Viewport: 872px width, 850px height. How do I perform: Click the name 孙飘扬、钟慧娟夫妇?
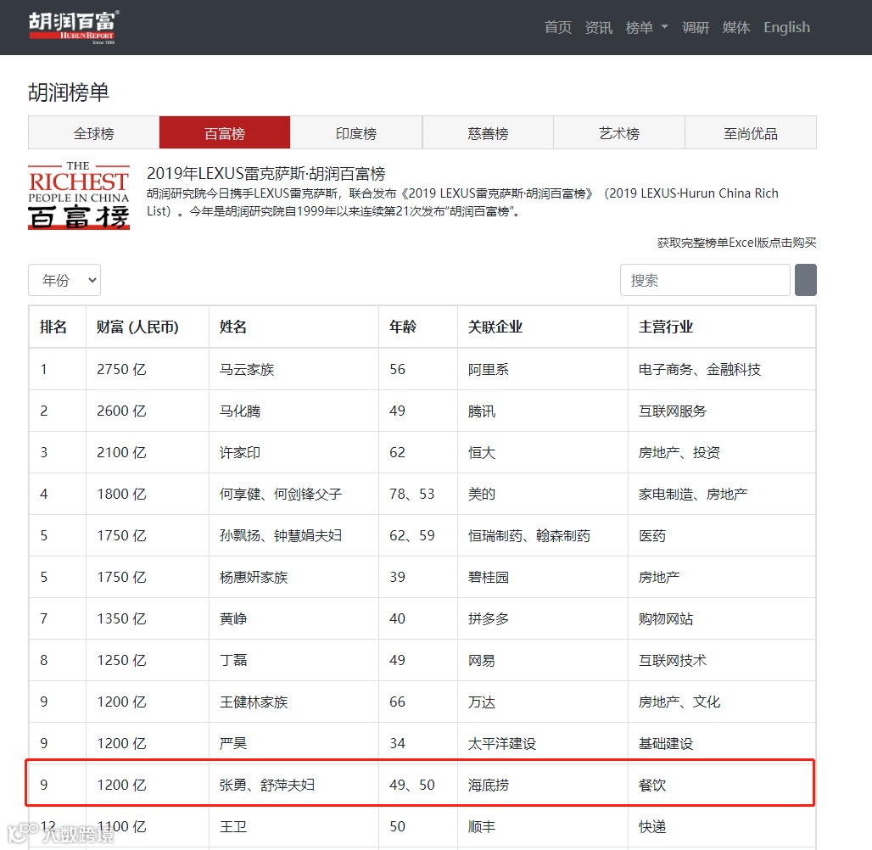[x=280, y=535]
